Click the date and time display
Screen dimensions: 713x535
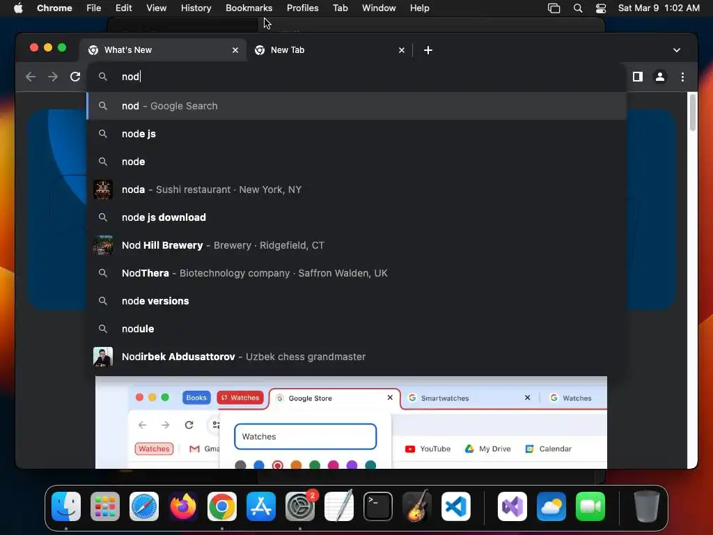[659, 8]
